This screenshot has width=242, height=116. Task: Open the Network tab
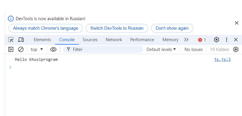114,40
